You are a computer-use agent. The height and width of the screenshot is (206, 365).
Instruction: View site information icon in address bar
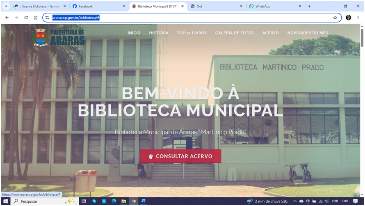[47, 18]
